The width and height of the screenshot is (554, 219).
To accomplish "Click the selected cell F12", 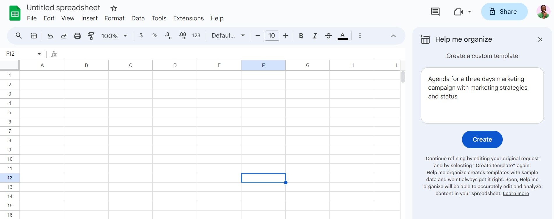I will [x=263, y=178].
